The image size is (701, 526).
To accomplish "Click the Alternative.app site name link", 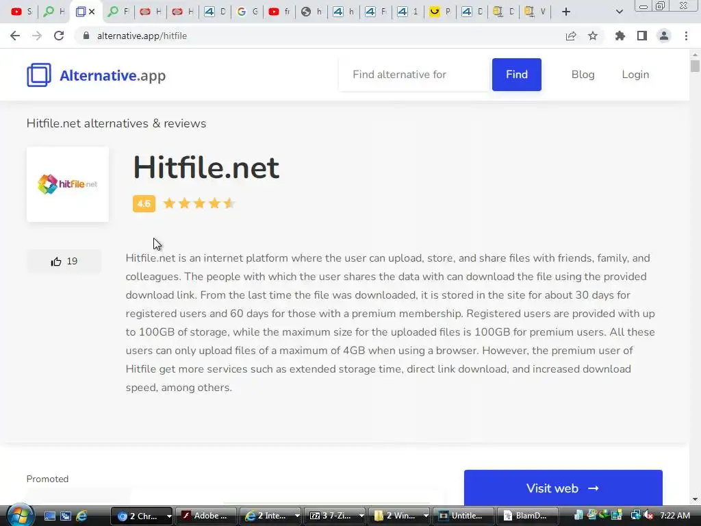I will tap(113, 75).
